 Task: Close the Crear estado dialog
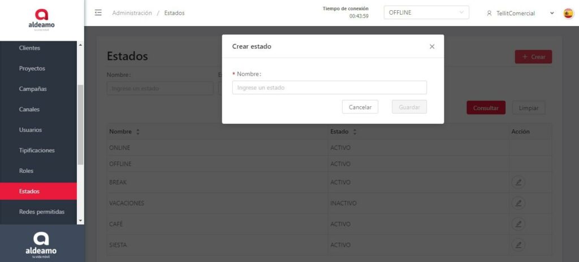pos(432,46)
